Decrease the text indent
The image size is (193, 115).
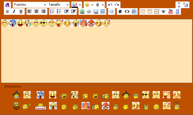[66, 11]
